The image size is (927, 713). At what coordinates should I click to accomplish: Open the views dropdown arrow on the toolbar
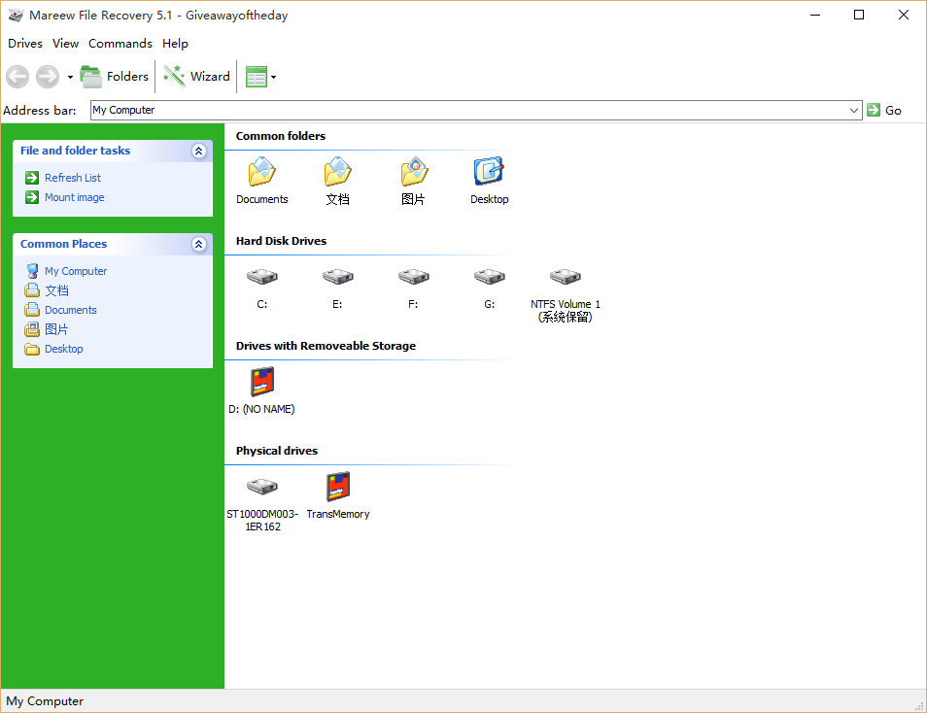point(275,76)
